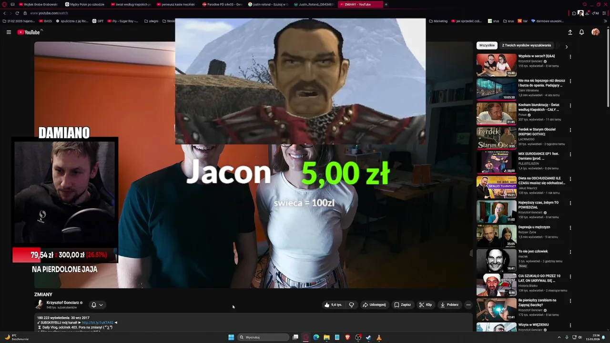Image resolution: width=610 pixels, height=343 pixels.
Task: Open subscription notification bell dropdown
Action: (97, 304)
